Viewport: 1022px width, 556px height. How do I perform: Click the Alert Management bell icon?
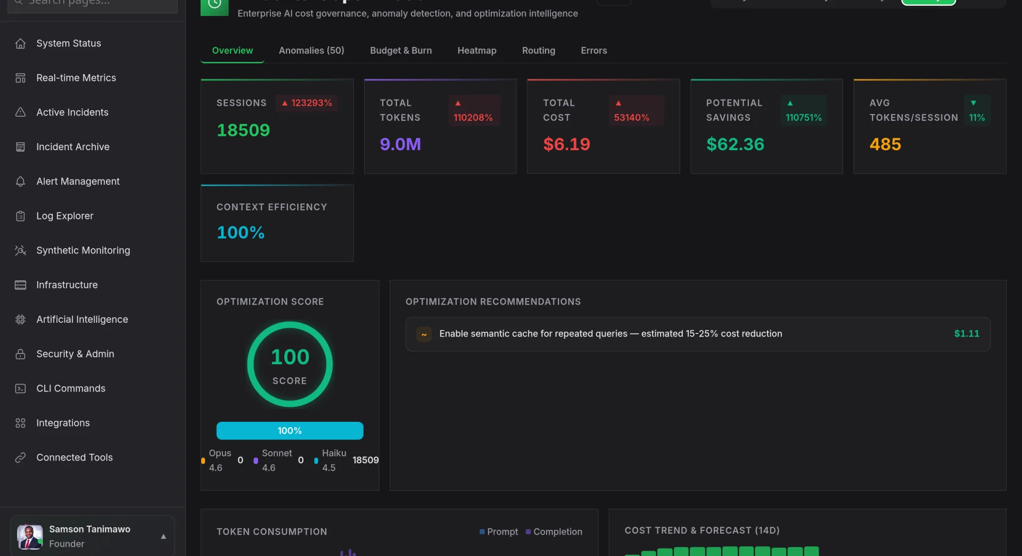coord(20,182)
